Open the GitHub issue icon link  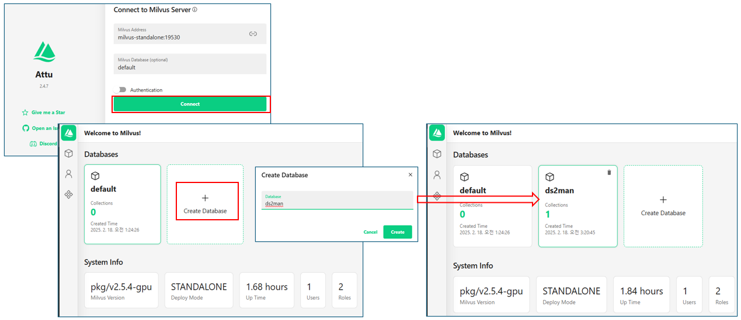(26, 128)
